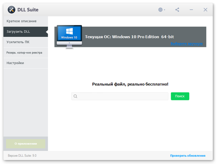The image size is (217, 164).
Task: Click the Выберите вручную link
Action: [x=187, y=43]
